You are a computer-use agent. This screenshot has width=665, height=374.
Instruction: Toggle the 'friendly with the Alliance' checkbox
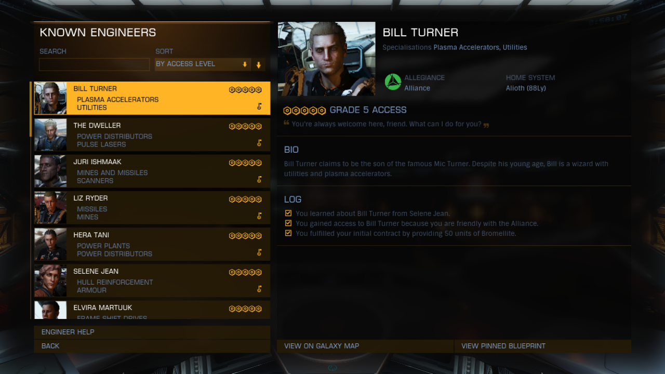288,223
